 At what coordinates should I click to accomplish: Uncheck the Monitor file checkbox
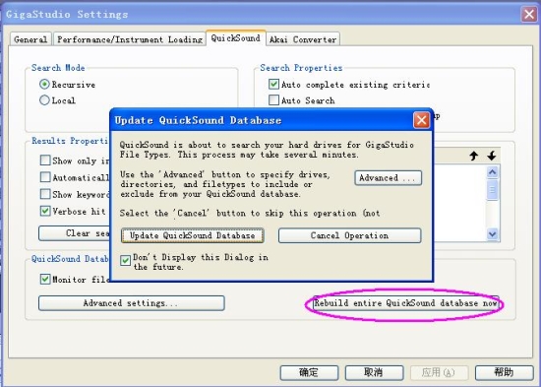pyautogui.click(x=45, y=279)
